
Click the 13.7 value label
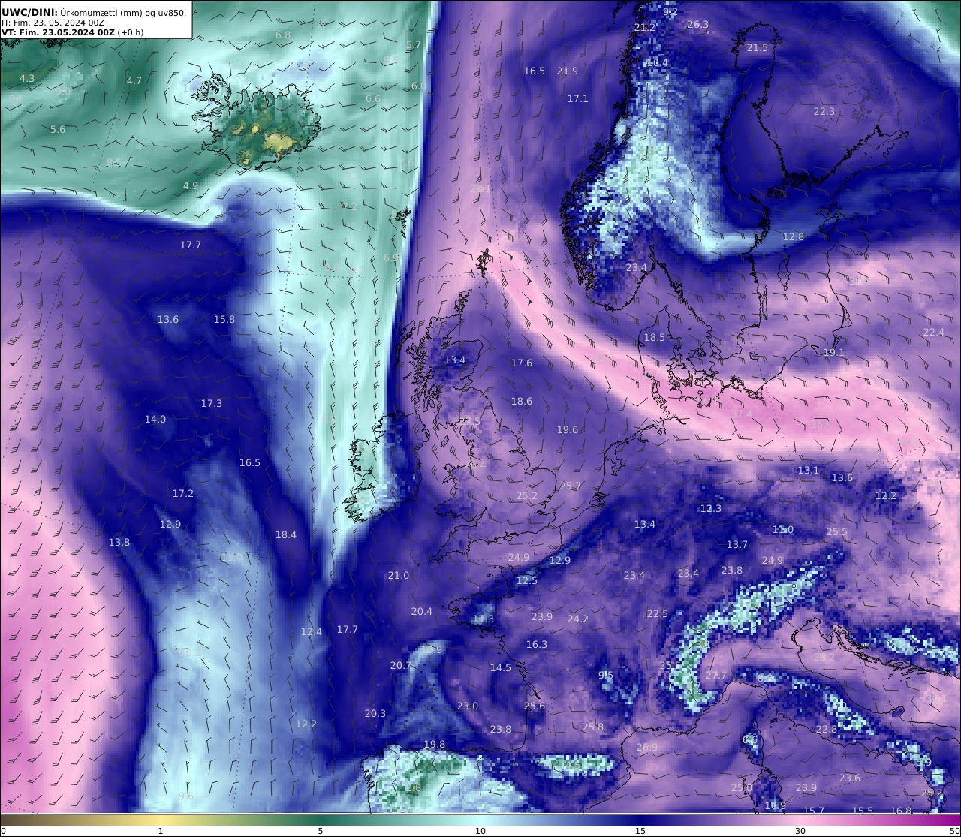[737, 544]
